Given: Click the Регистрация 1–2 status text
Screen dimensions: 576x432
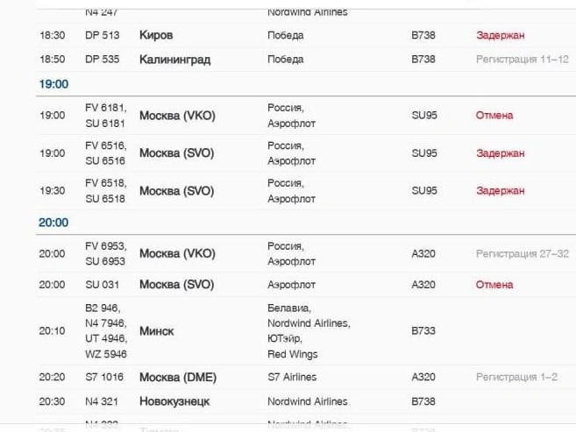Looking at the screenshot, I should 516,378.
